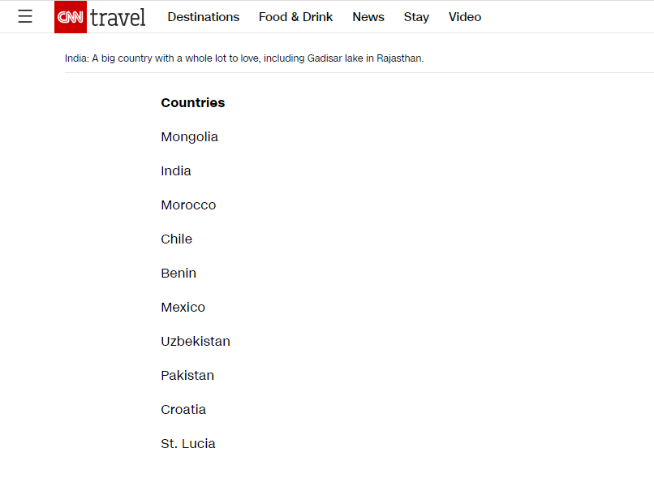
Task: Click the Pakistan link
Action: pyautogui.click(x=187, y=376)
